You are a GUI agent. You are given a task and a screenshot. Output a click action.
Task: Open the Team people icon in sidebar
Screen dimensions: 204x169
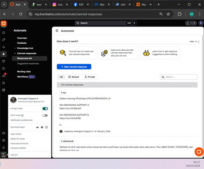[4, 69]
